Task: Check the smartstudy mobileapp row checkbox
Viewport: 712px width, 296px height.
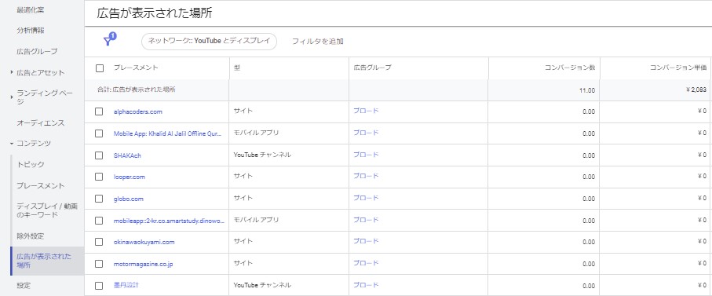Action: click(x=99, y=221)
